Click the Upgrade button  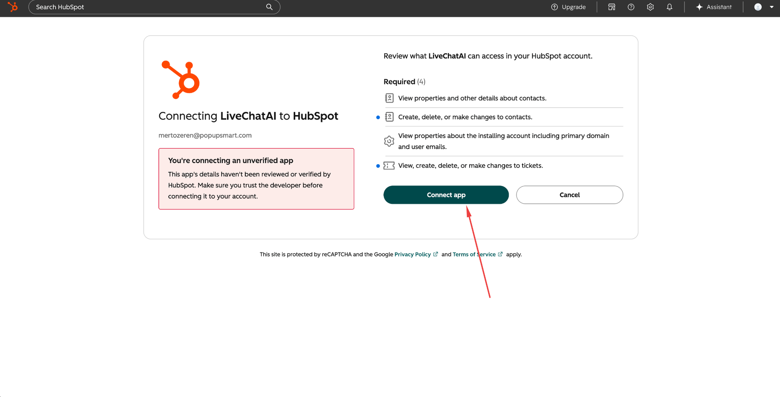[569, 7]
